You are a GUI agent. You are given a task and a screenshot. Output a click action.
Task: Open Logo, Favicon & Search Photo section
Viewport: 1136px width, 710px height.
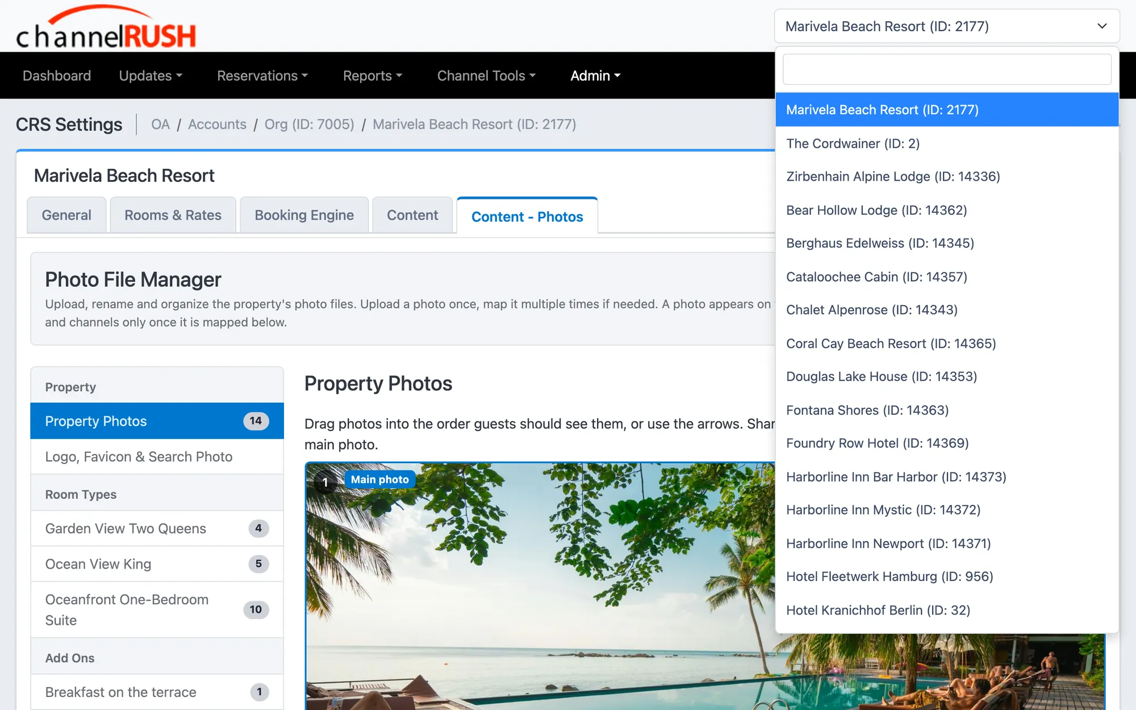(157, 457)
